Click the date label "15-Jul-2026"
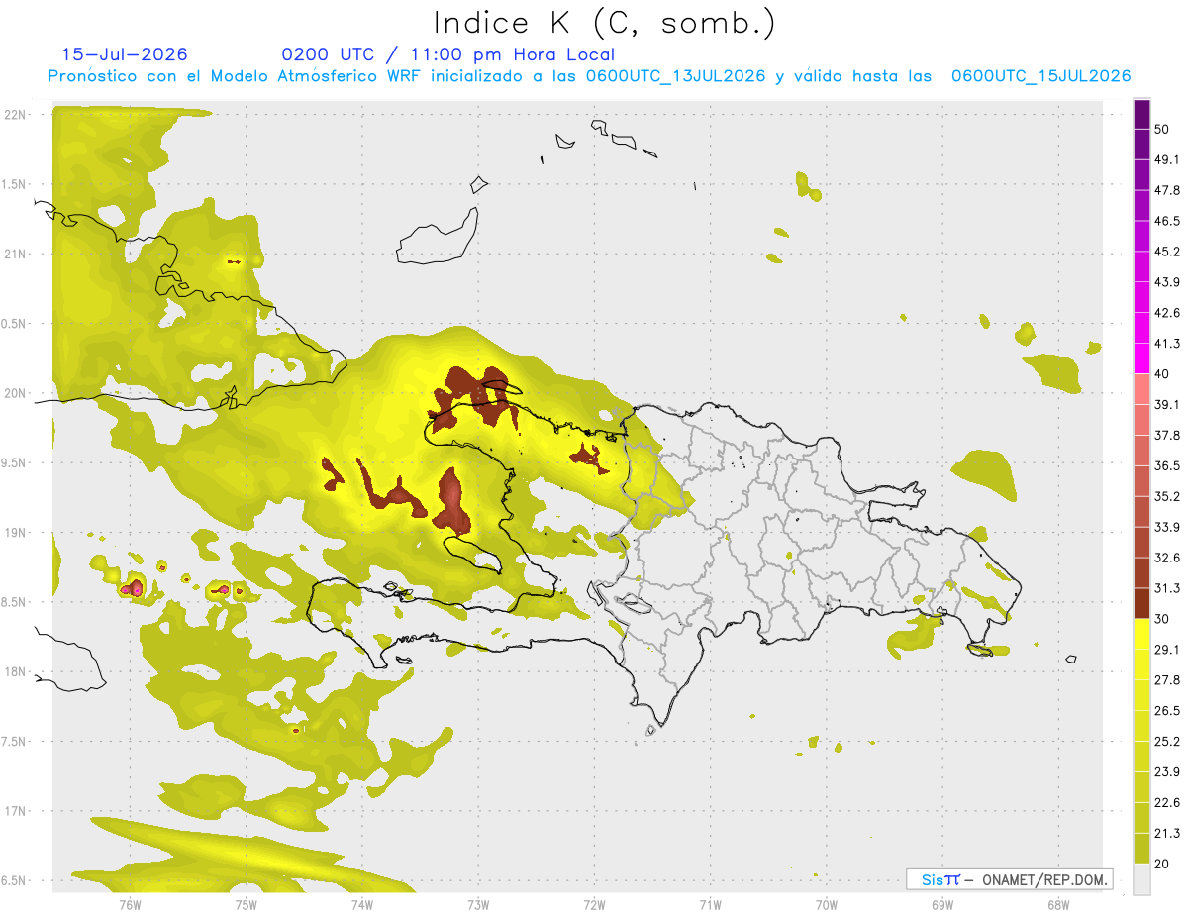 [125, 54]
